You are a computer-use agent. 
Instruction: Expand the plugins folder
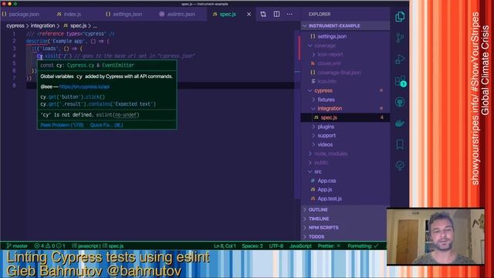(x=326, y=127)
